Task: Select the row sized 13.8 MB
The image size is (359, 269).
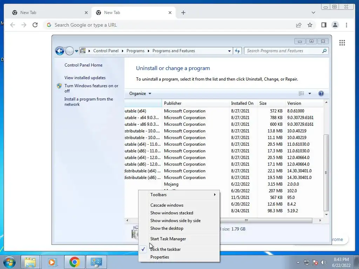Action: (x=224, y=131)
